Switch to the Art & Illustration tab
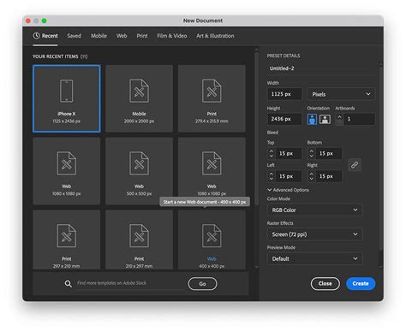This screenshot has width=406, height=331. click(x=215, y=36)
